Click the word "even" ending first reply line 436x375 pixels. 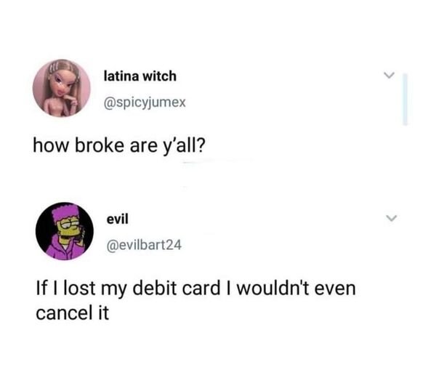pos(335,289)
